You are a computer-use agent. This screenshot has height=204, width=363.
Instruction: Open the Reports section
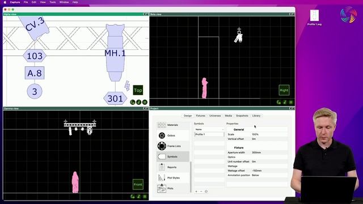[x=172, y=167]
